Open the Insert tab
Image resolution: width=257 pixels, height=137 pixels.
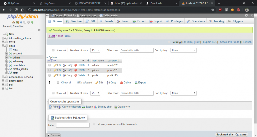123,21
